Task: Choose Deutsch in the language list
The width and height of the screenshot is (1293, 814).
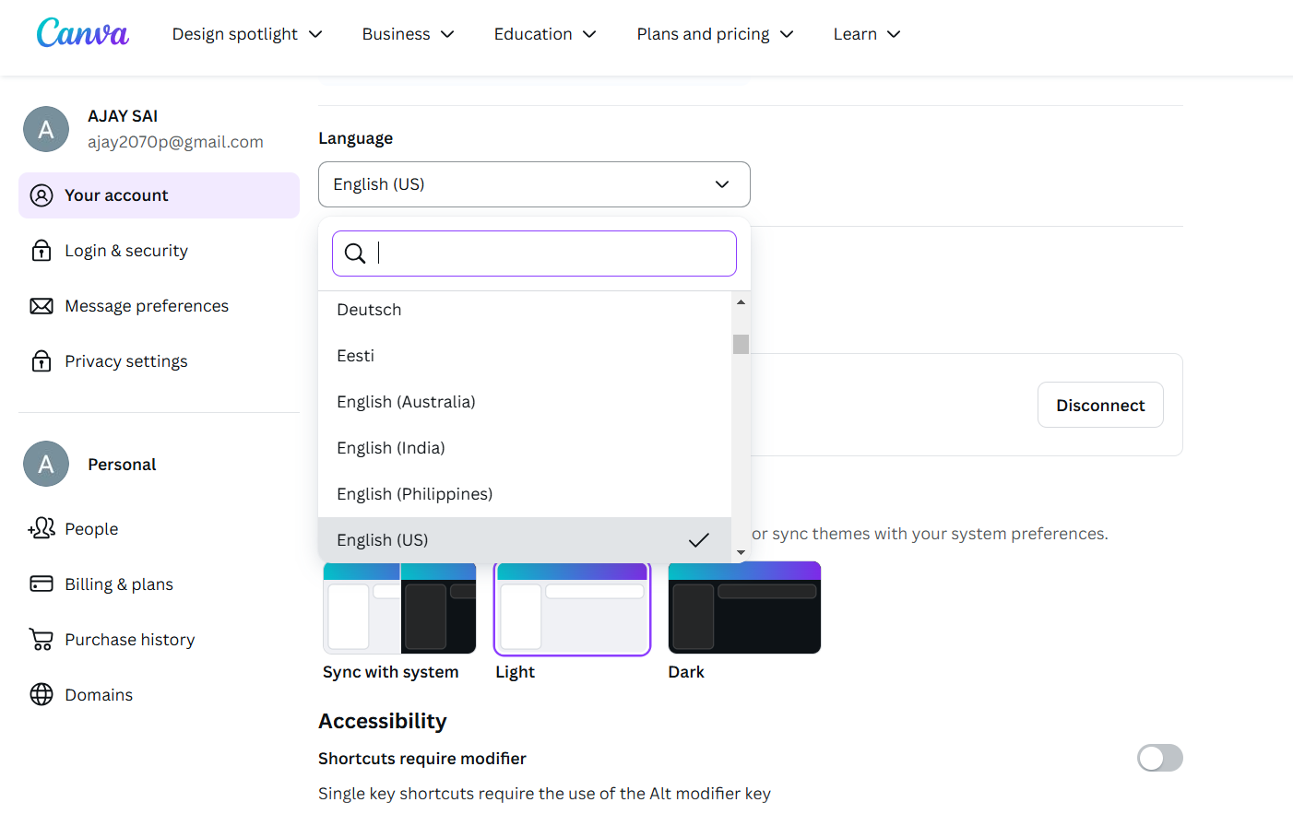Action: tap(369, 310)
